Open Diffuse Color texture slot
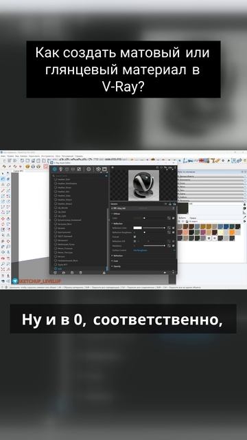Screen dimensions: 247x440 coord(169,218)
